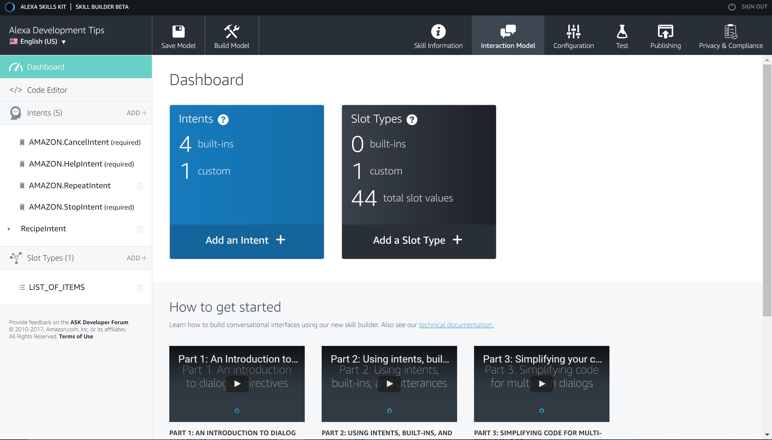Click the bookmark icon beside AMAZON.HelpIntent
Image resolution: width=772 pixels, height=440 pixels.
[x=22, y=164]
